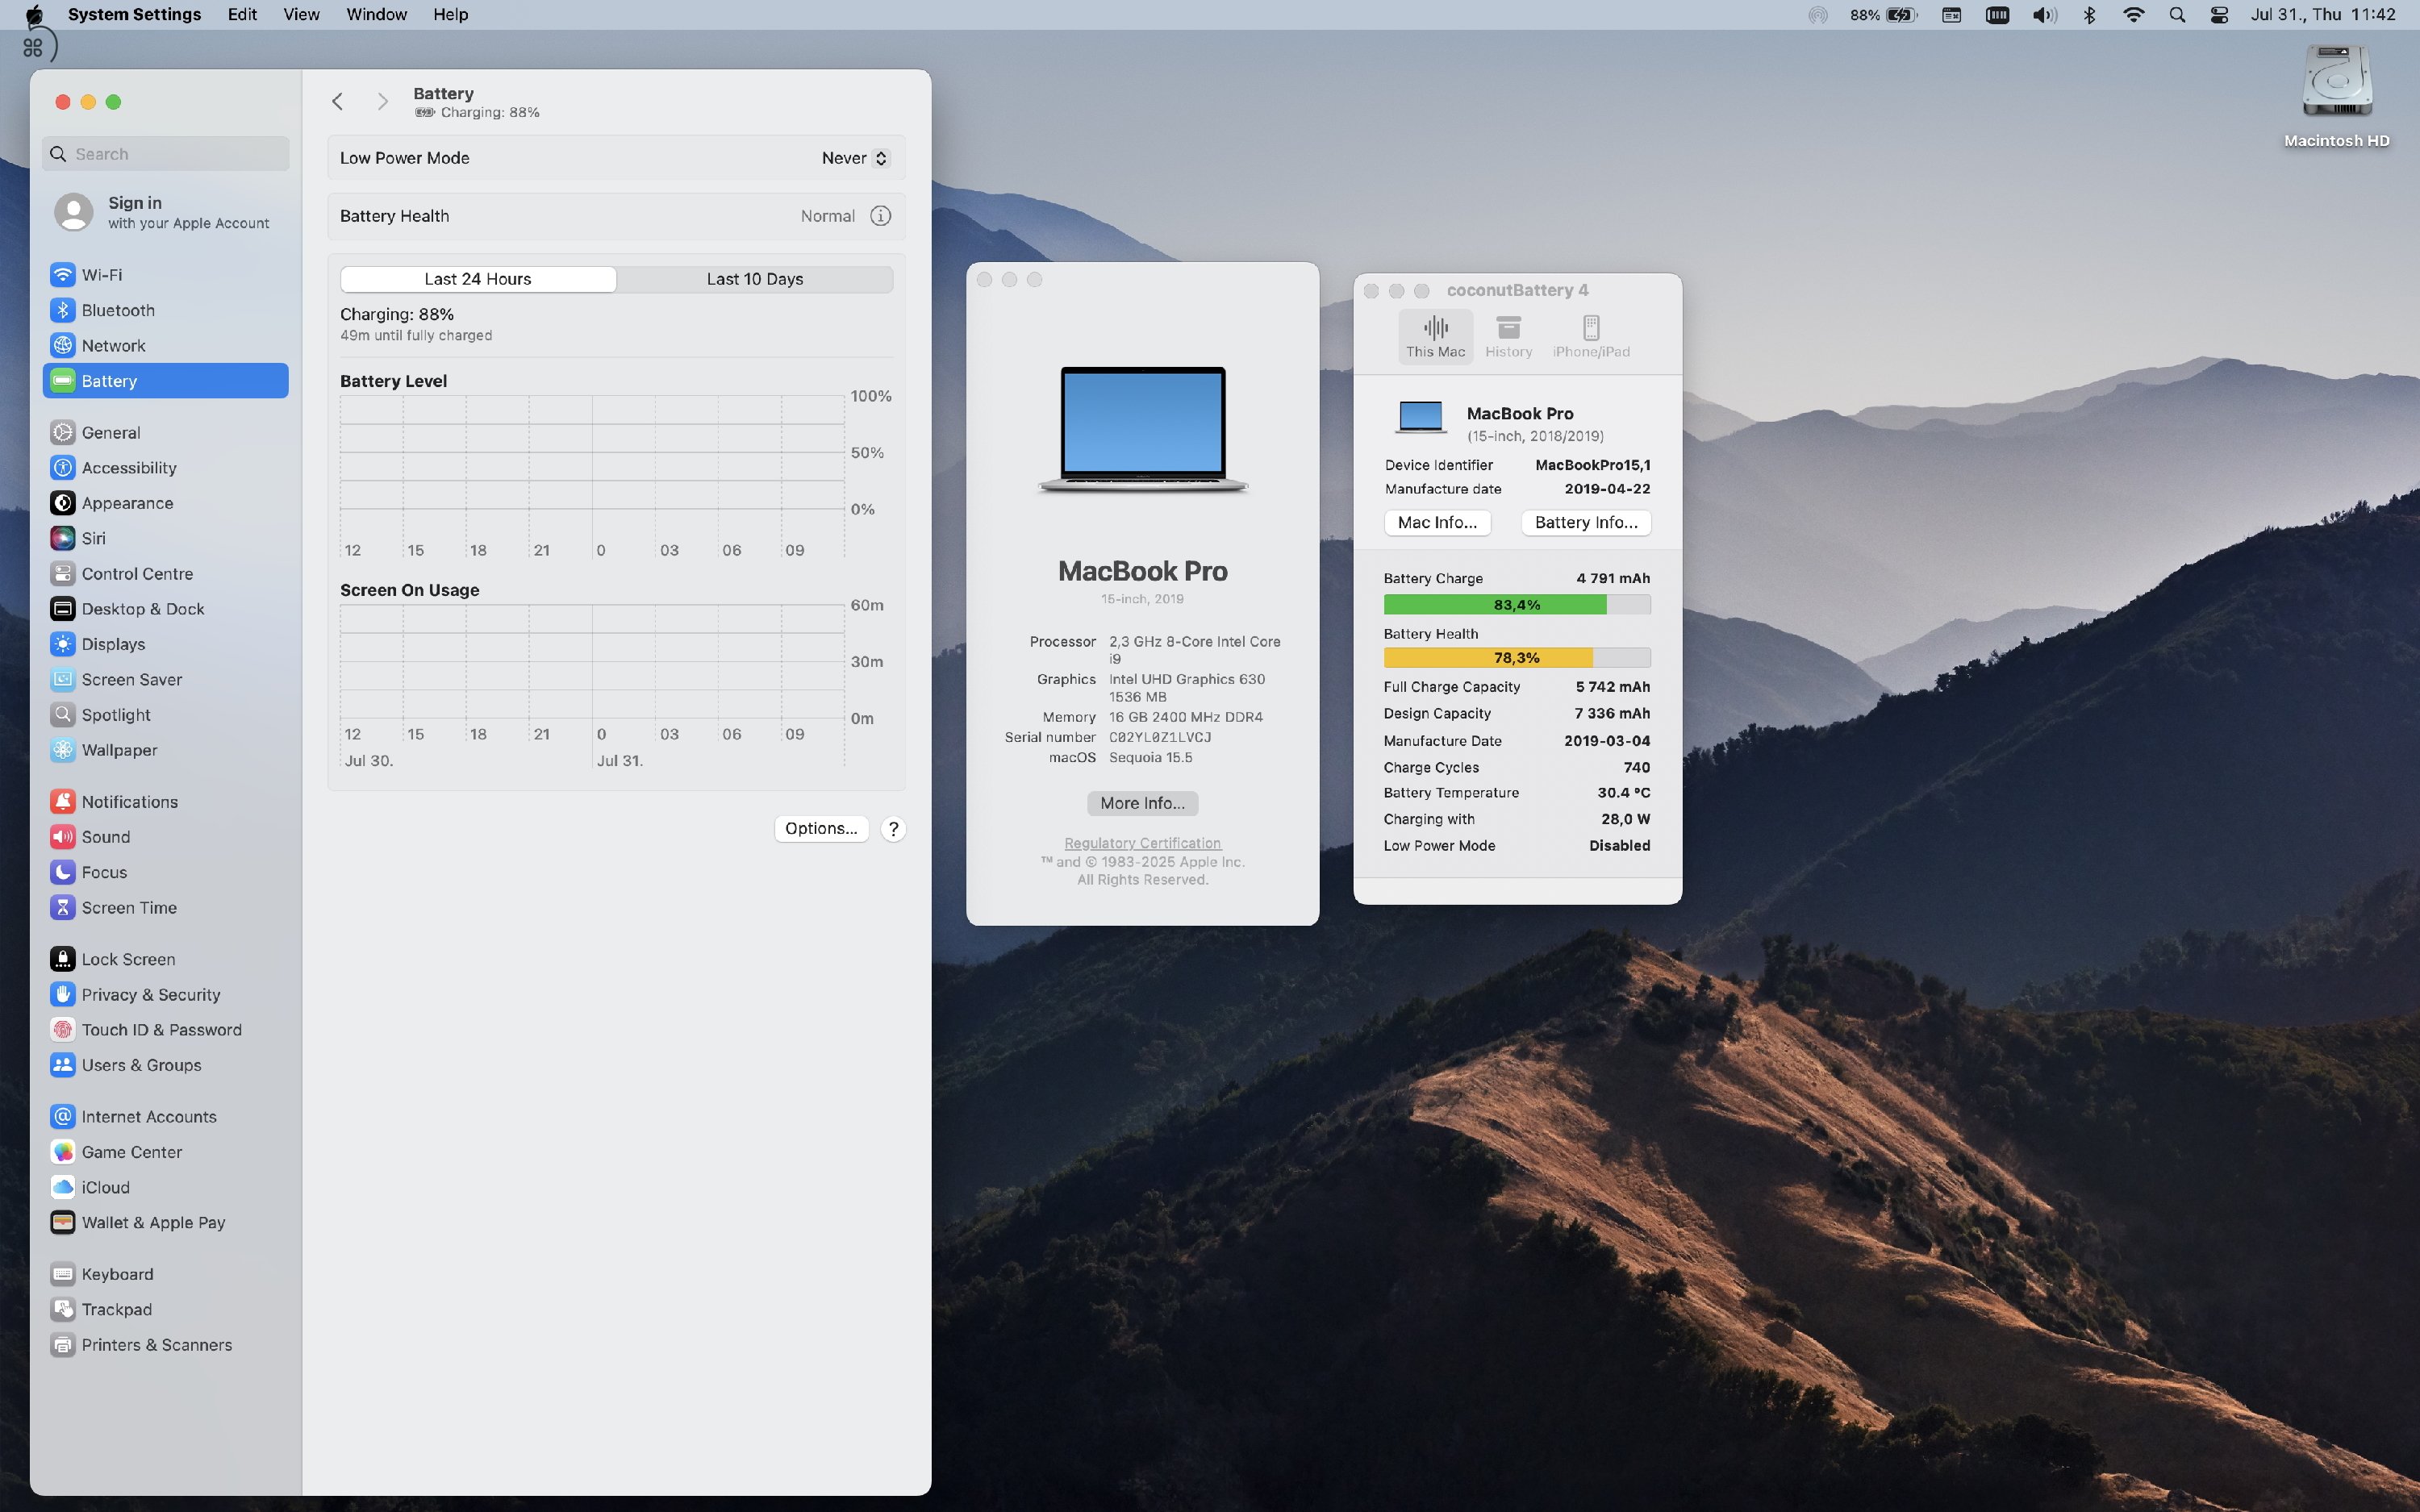Open the View menu
Viewport: 2420px width, 1512px height.
[x=301, y=15]
